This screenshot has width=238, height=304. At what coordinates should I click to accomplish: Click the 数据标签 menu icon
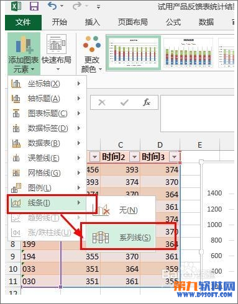click(16, 128)
